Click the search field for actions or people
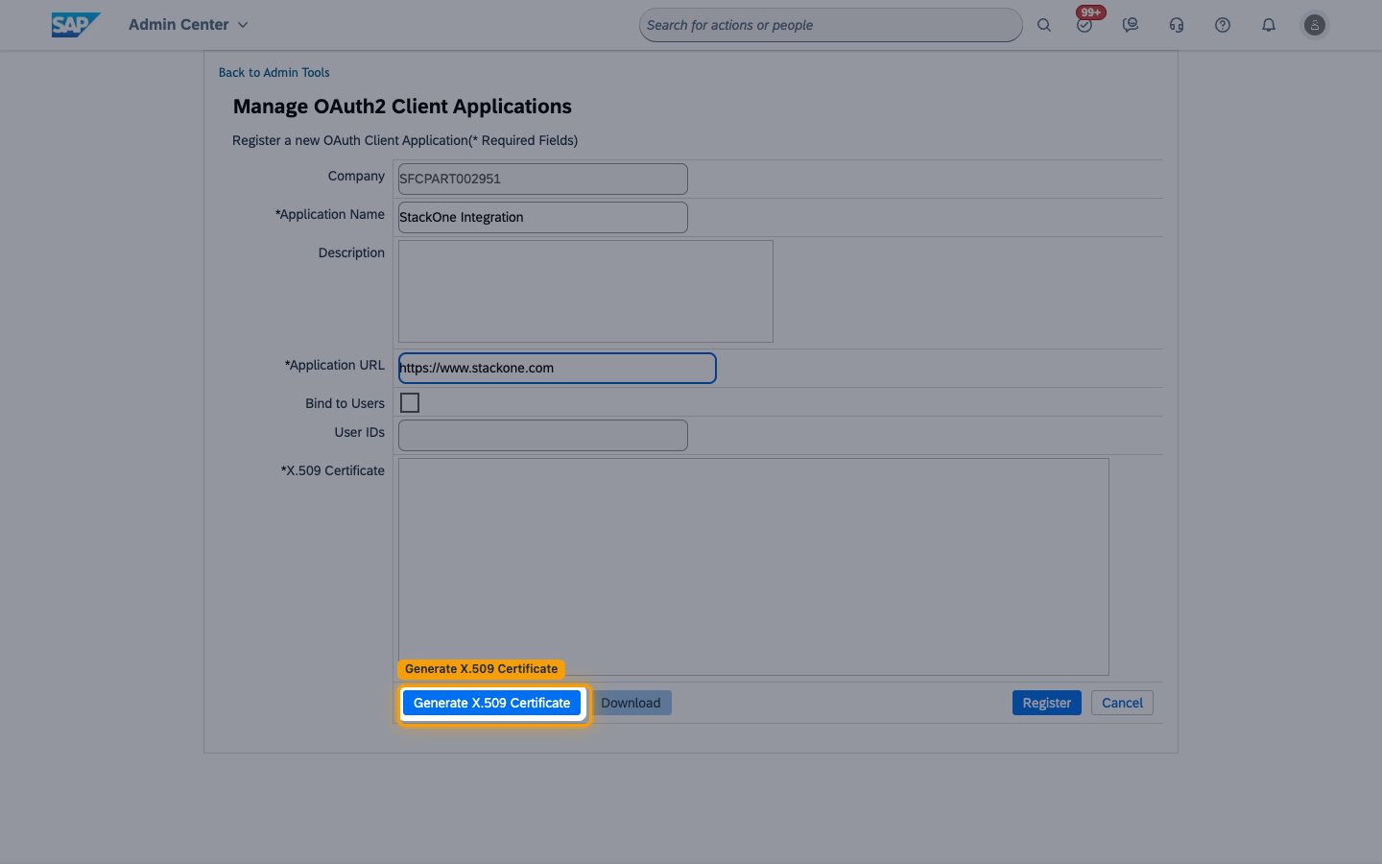The width and height of the screenshot is (1382, 864). click(x=830, y=25)
